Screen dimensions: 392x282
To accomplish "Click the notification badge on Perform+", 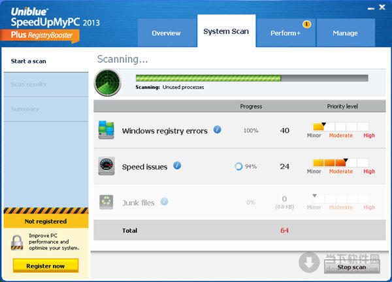I will (x=306, y=24).
